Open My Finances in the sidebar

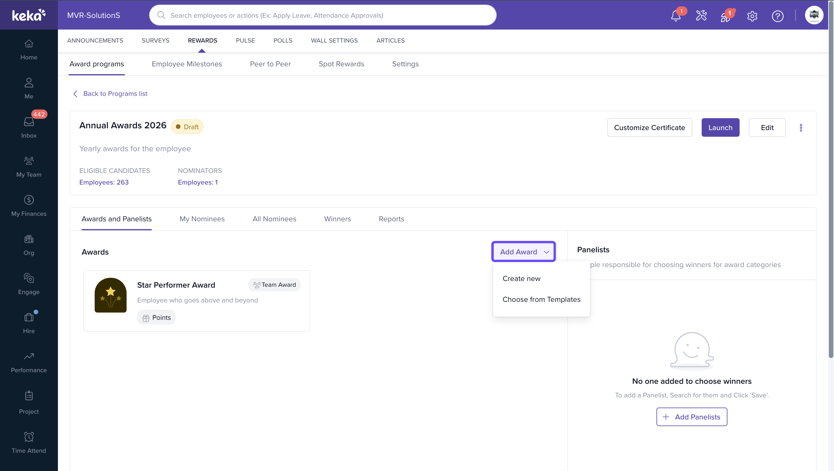(x=29, y=205)
